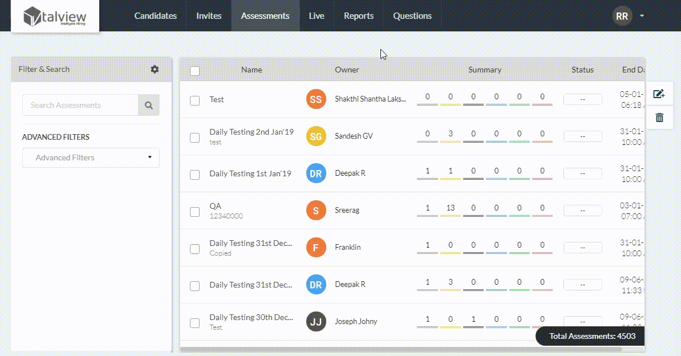This screenshot has height=356, width=681.
Task: Click F avatar for Franklin
Action: (x=316, y=248)
